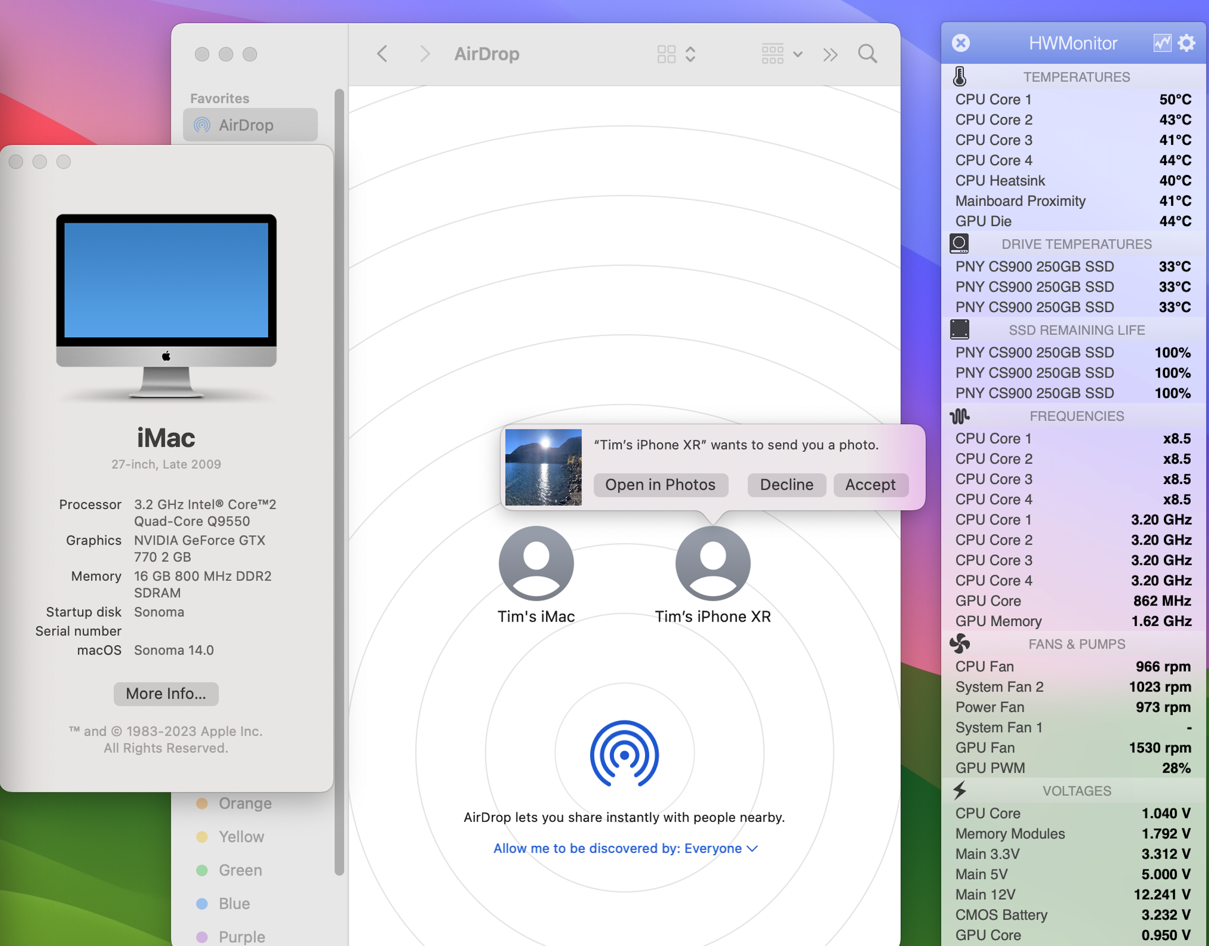1209x946 pixels.
Task: Select the GPU Memory frequency row
Action: pos(1073,621)
